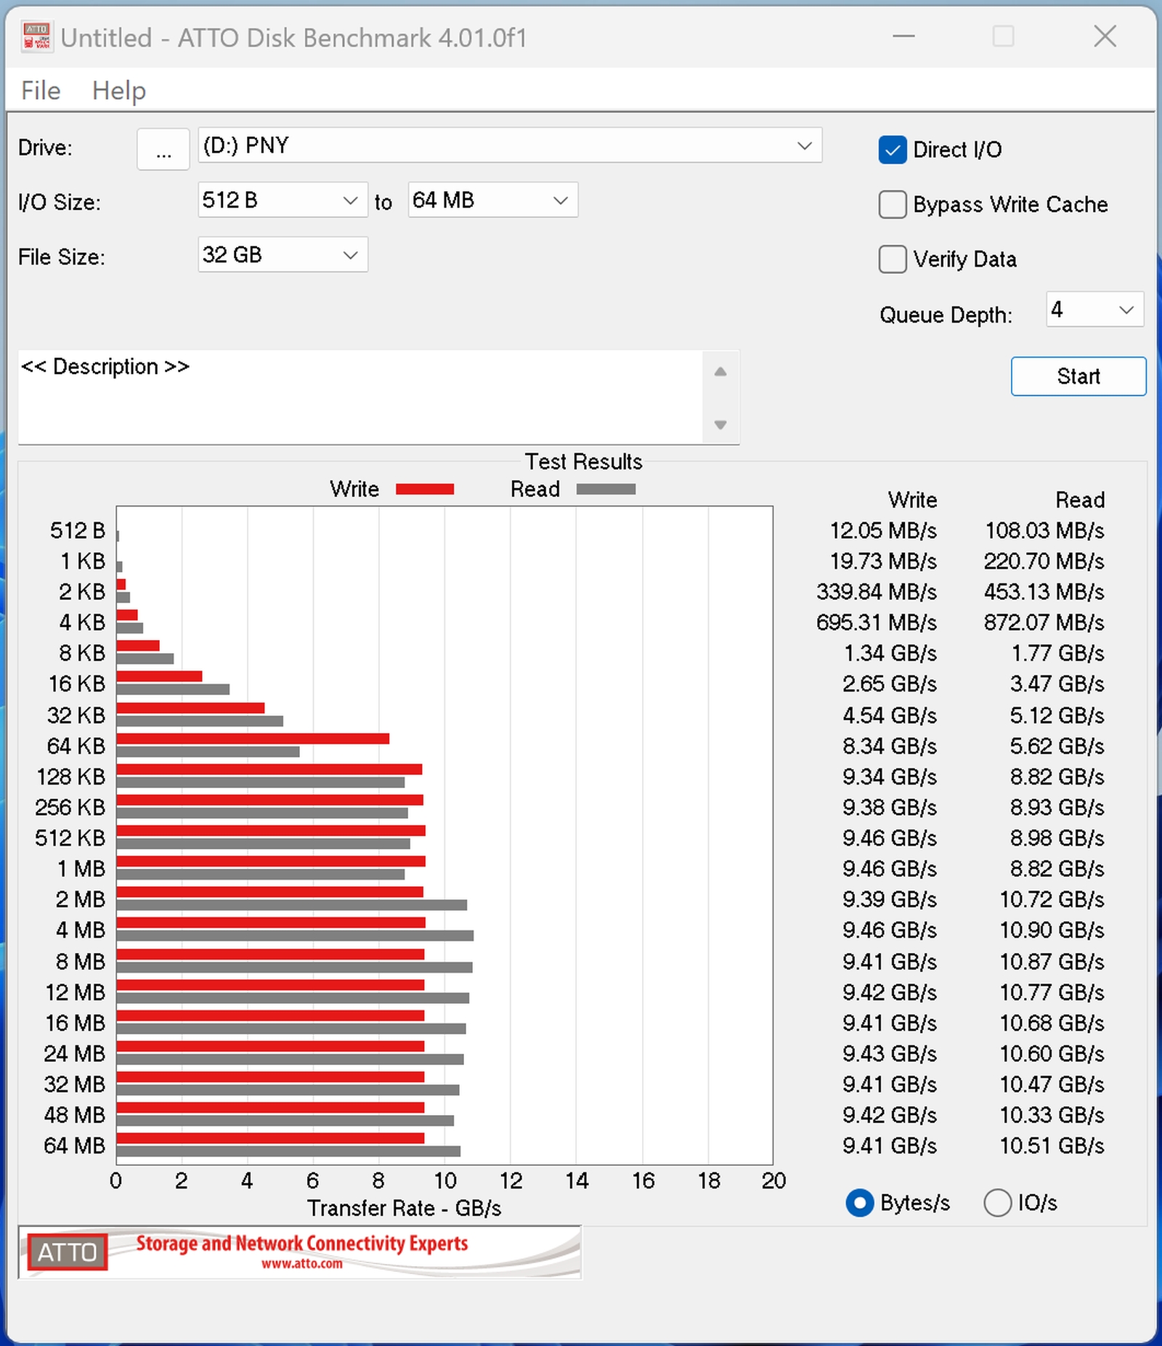Click the ATTO logo in the banner
The image size is (1162, 1346).
click(68, 1252)
